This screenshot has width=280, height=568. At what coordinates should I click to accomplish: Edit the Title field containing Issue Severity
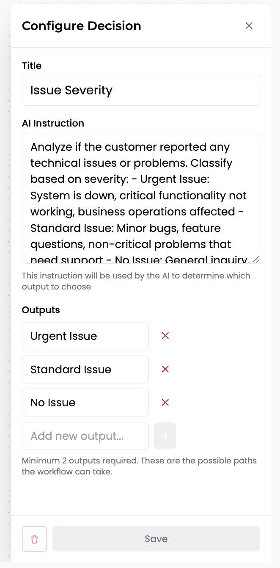[x=140, y=90]
